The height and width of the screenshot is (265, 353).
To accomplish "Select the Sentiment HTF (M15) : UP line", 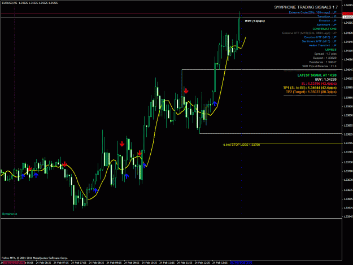I will coord(319,41).
